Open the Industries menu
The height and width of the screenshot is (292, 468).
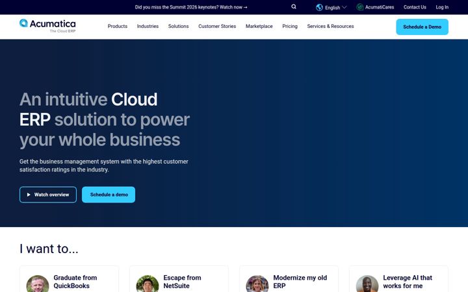[148, 26]
